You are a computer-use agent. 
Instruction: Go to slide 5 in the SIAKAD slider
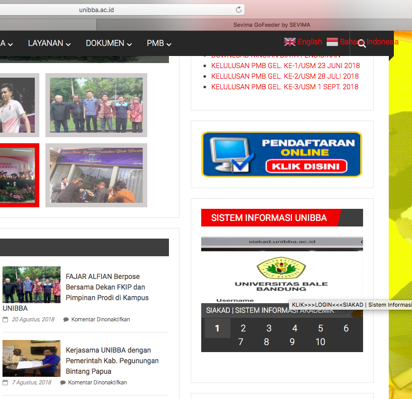[320, 328]
